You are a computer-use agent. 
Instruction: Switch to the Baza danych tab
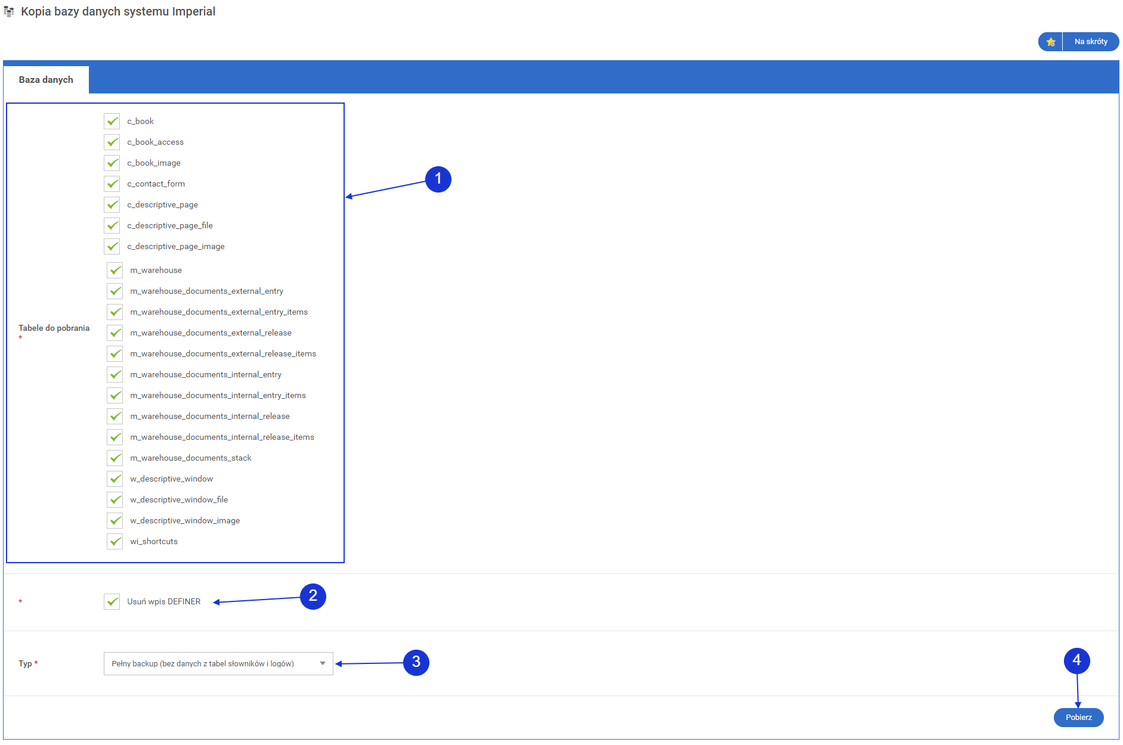46,80
